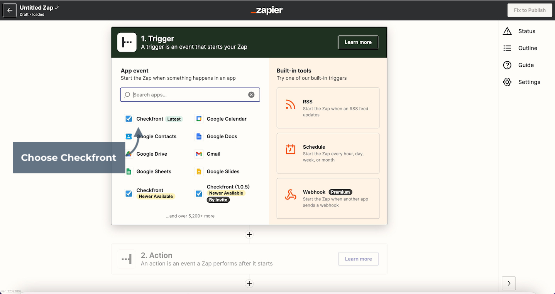
Task: Click the Google Slides icon
Action: coord(199,171)
